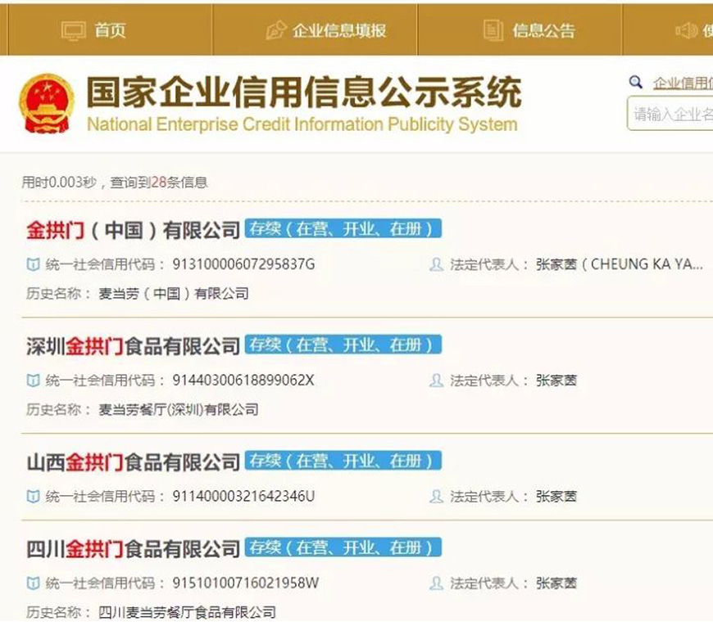
Task: Click the magnifier search icon at top right
Action: point(635,83)
